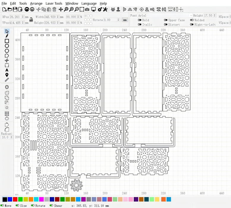
Task: Click the mm units button
Action: [125, 20]
